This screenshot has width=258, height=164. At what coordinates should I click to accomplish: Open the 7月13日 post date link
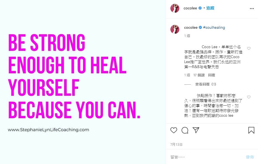[x=176, y=144]
